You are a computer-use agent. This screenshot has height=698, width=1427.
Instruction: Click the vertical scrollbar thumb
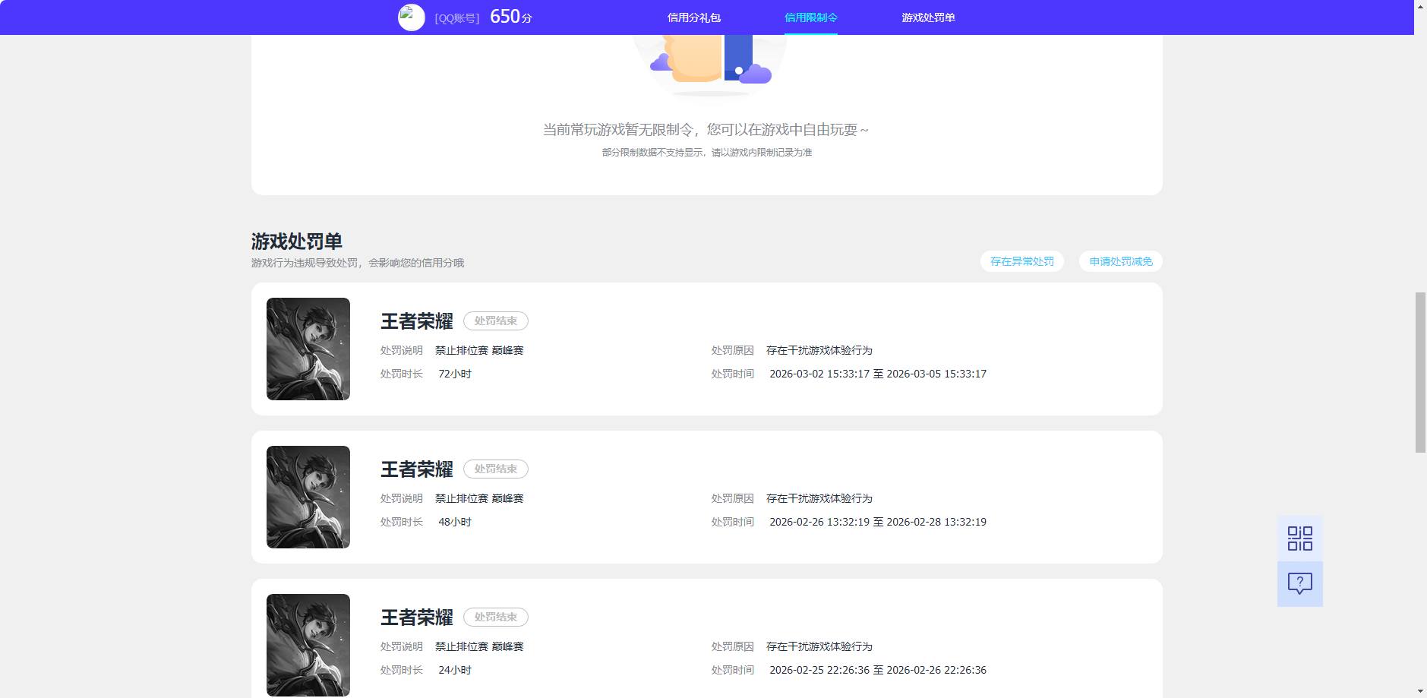[x=1420, y=372]
